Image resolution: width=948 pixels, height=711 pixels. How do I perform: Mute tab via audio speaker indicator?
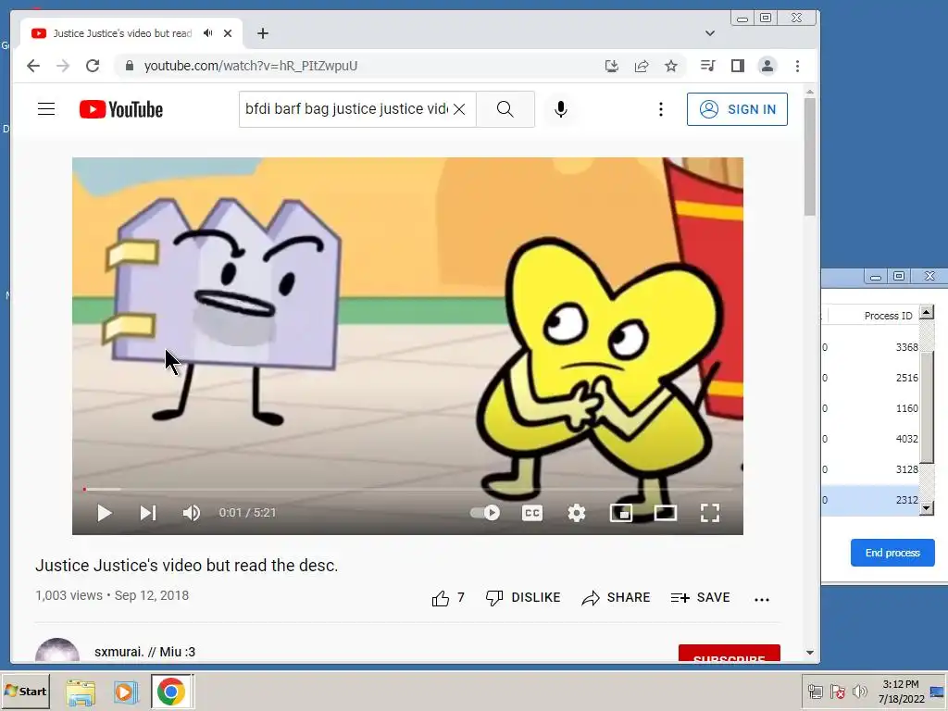(x=207, y=33)
